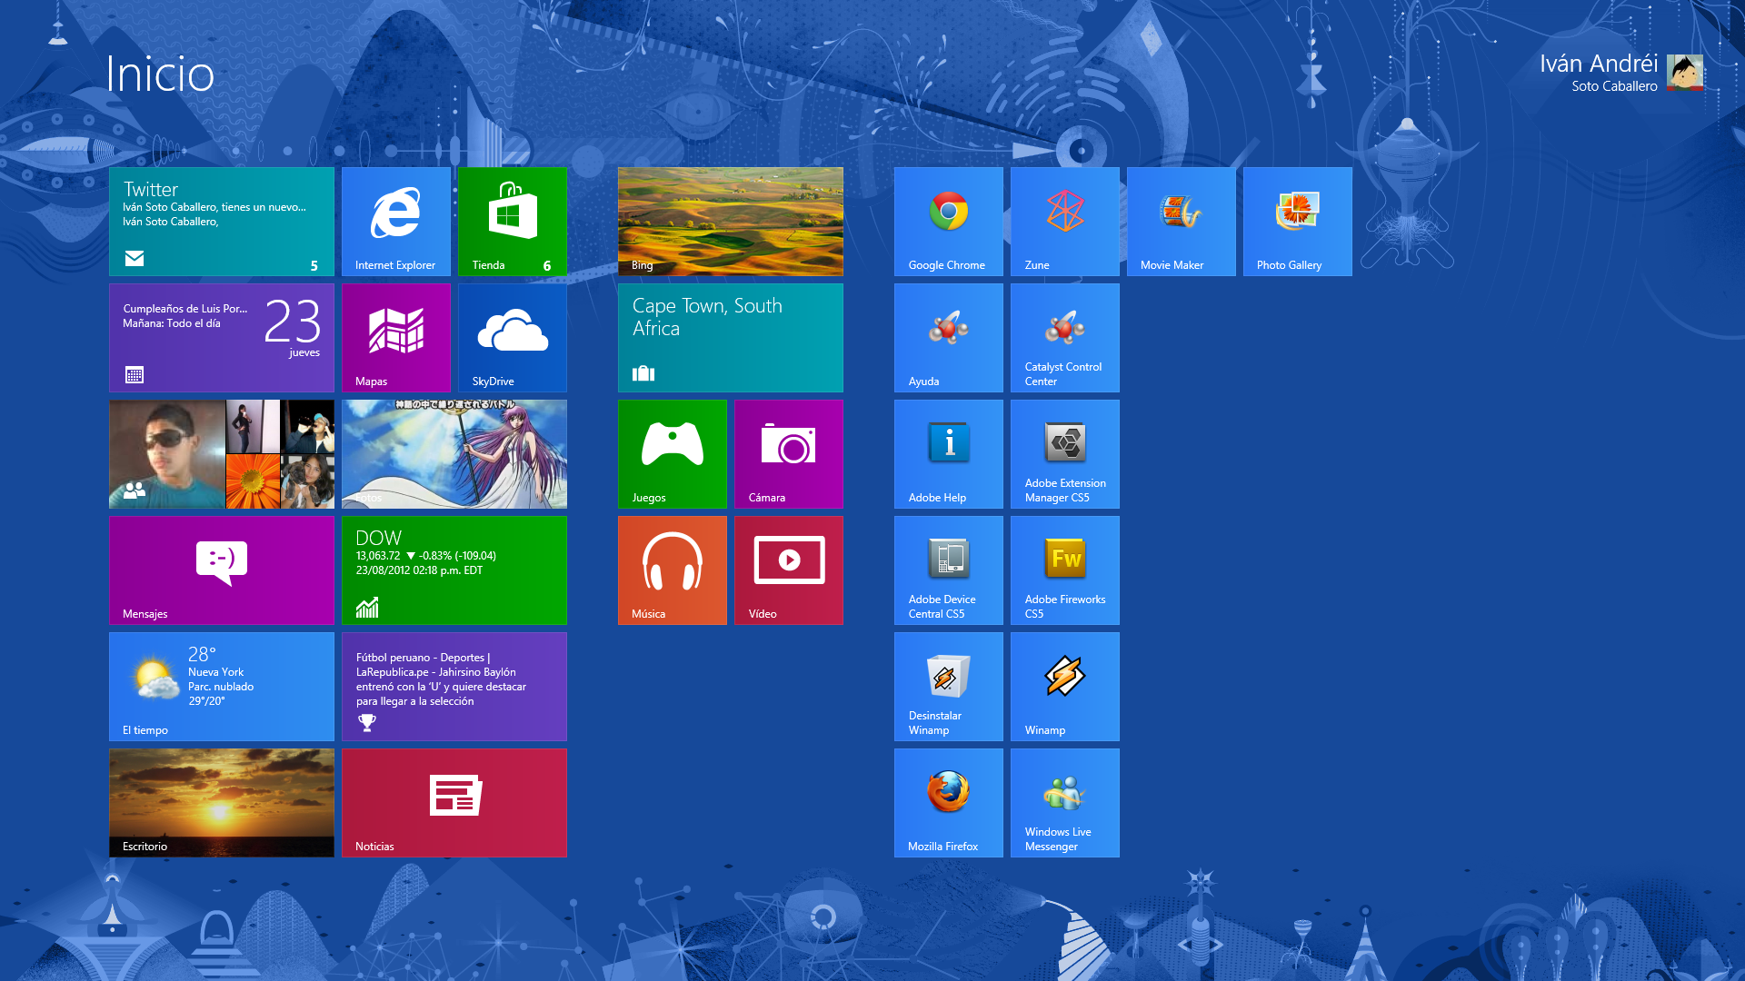Open the Fútbol peruano sports news tile

(454, 687)
